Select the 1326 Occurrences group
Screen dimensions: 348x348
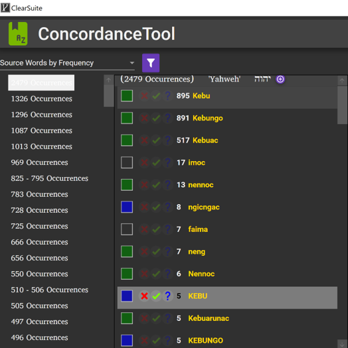(42, 99)
